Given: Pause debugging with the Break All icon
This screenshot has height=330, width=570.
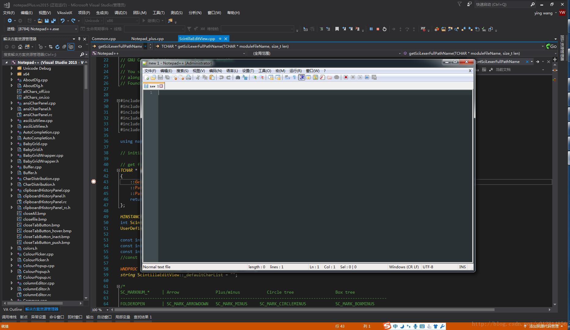Looking at the screenshot, I should 371,29.
